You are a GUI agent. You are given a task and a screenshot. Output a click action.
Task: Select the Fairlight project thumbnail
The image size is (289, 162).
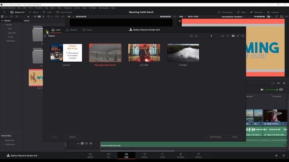click(183, 53)
